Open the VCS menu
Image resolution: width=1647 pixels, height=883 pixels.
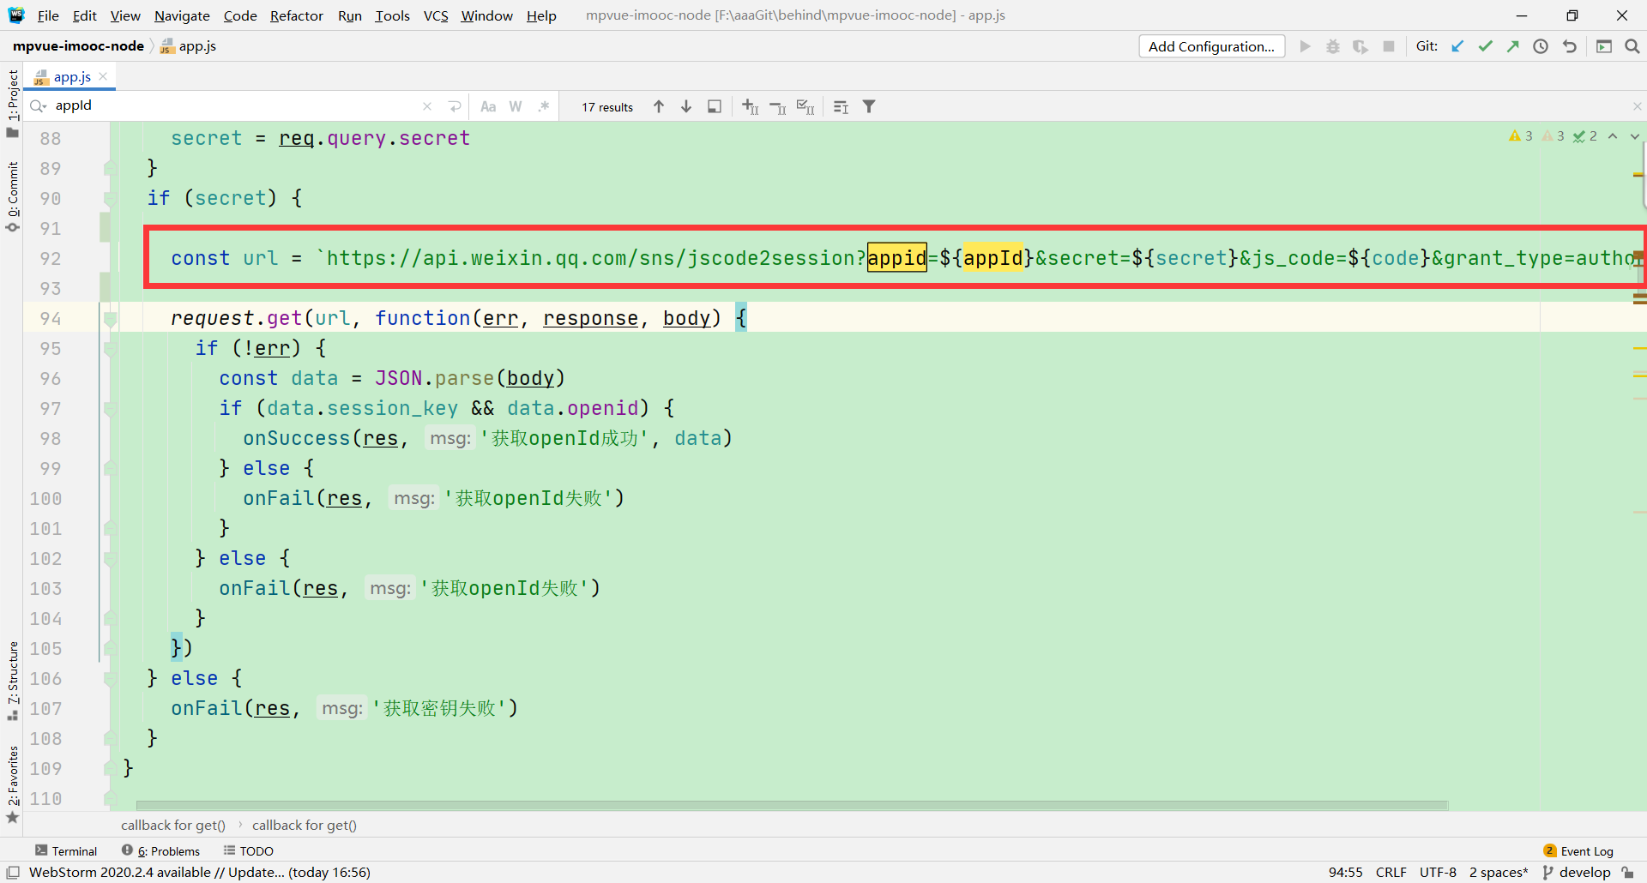pos(436,15)
